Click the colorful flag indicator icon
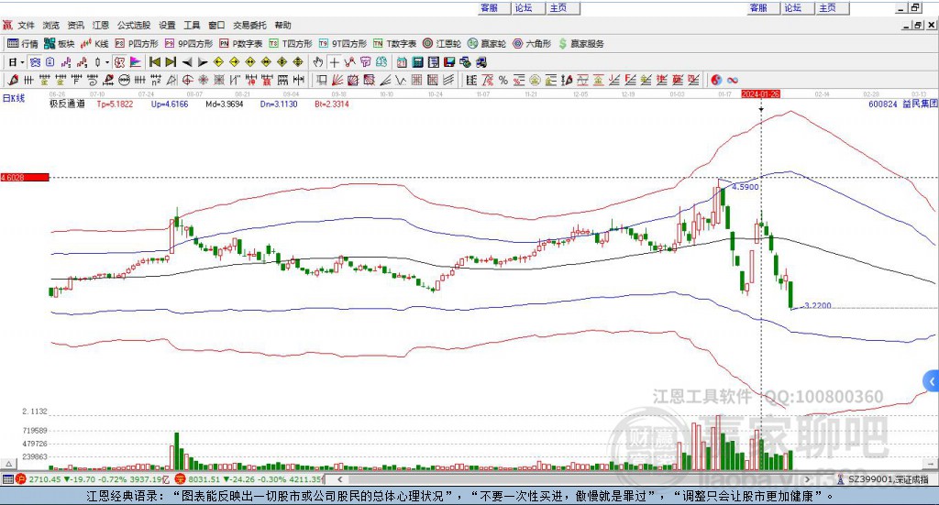 click(136, 62)
